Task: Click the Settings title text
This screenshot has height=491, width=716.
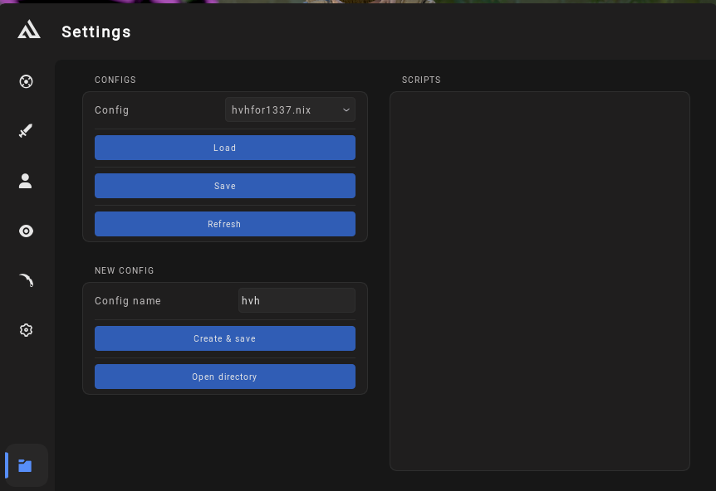Action: click(96, 32)
